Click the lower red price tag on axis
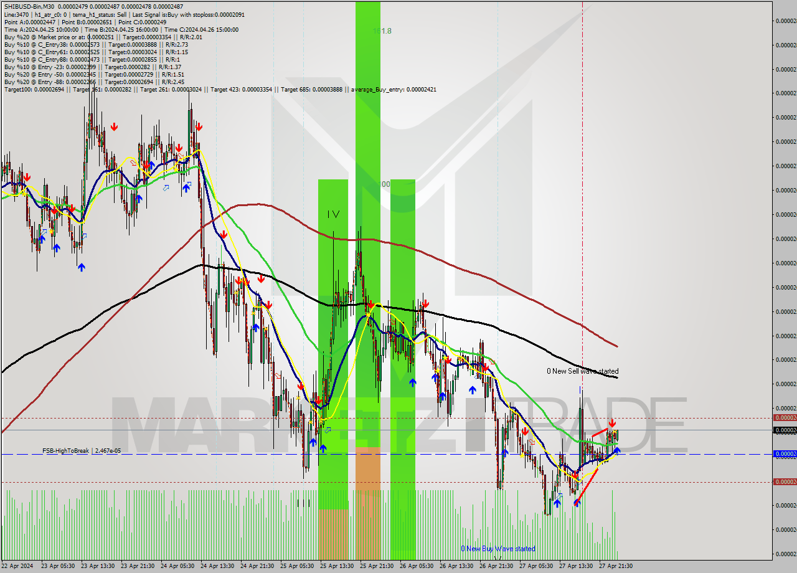 (785, 482)
